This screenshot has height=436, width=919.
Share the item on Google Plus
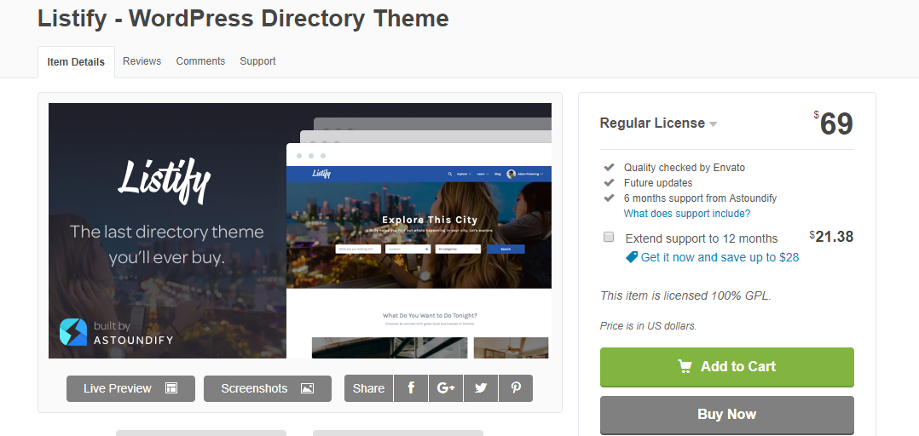446,388
